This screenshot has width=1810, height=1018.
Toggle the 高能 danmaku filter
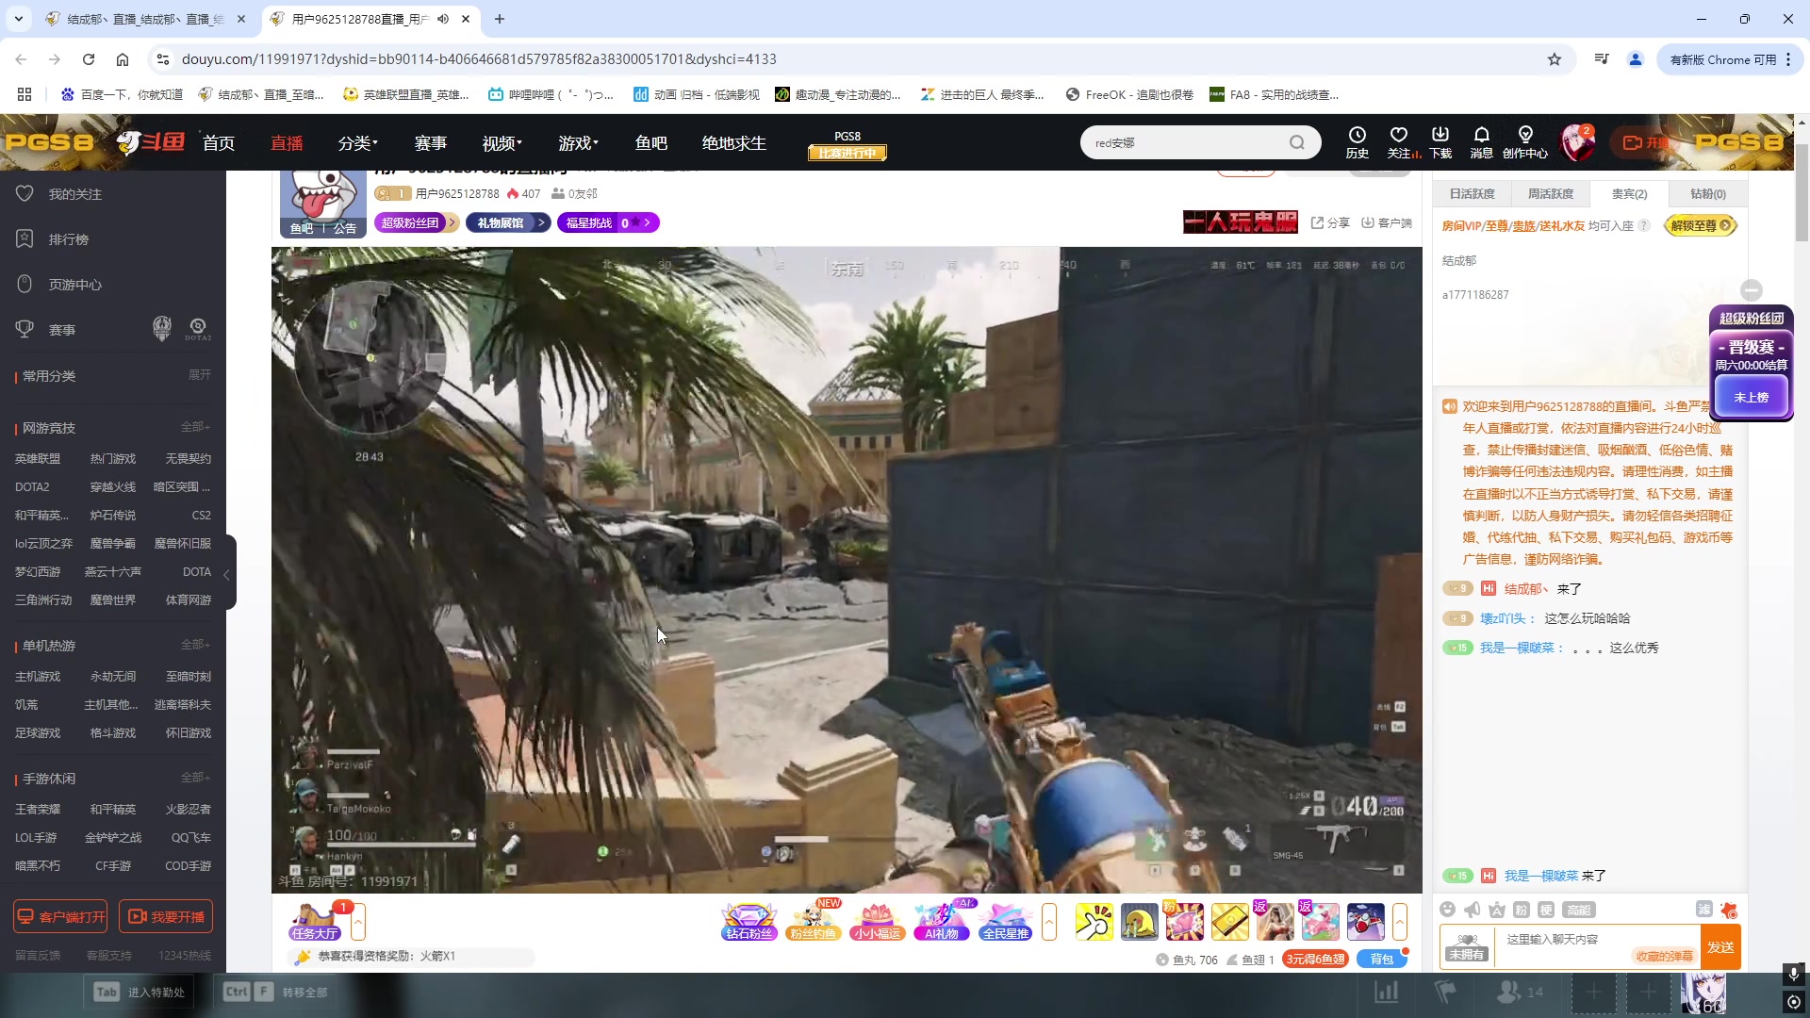[1579, 909]
